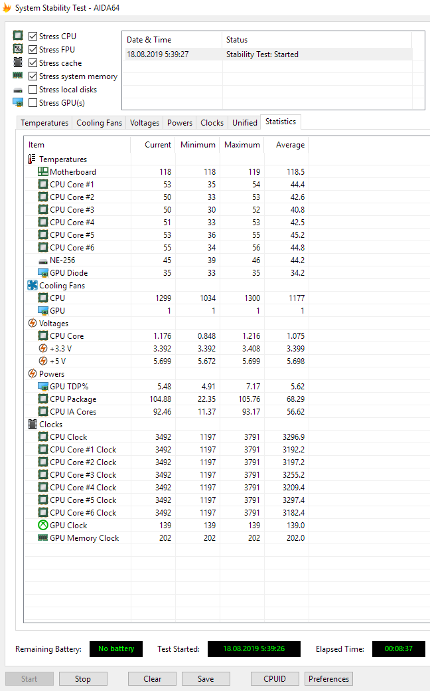Screen dimensions: 430x691
Task: Open CPUID panel button
Action: coord(275,678)
